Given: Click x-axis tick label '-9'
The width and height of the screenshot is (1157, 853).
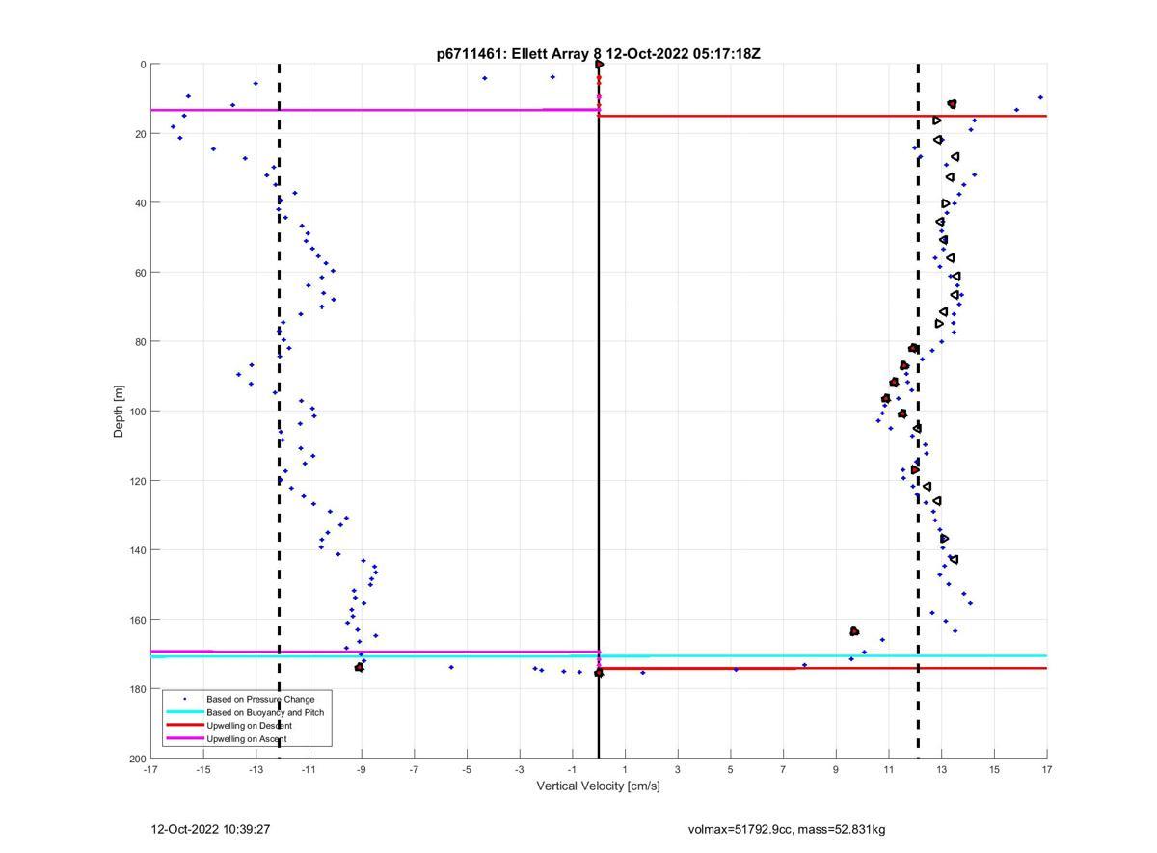Looking at the screenshot, I should 362,769.
